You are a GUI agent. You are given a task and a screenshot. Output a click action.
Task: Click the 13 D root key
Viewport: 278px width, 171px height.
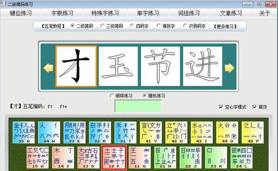(x=88, y=158)
